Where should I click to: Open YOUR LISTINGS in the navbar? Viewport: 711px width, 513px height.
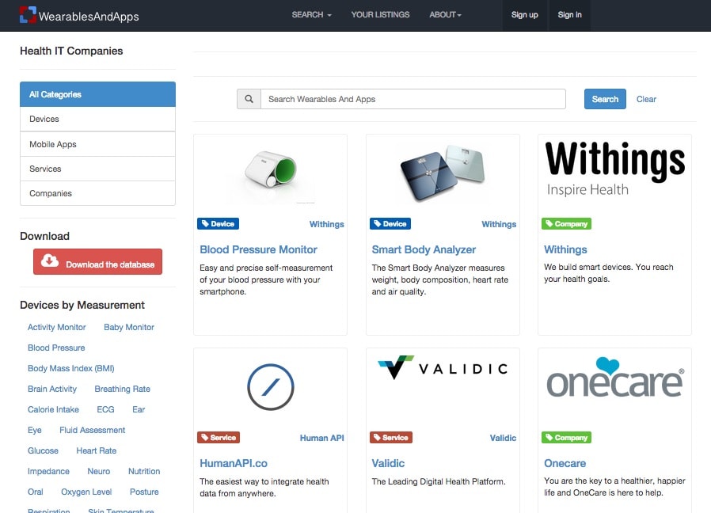(x=380, y=15)
